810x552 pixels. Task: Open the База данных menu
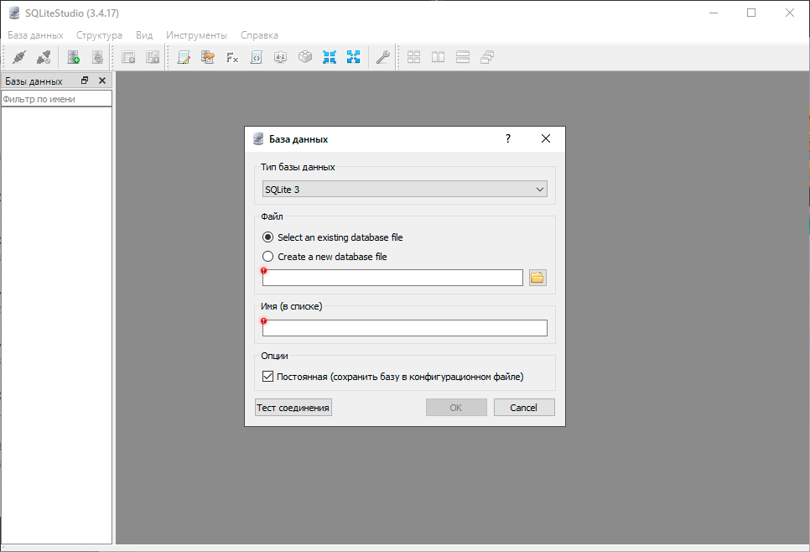tap(35, 35)
